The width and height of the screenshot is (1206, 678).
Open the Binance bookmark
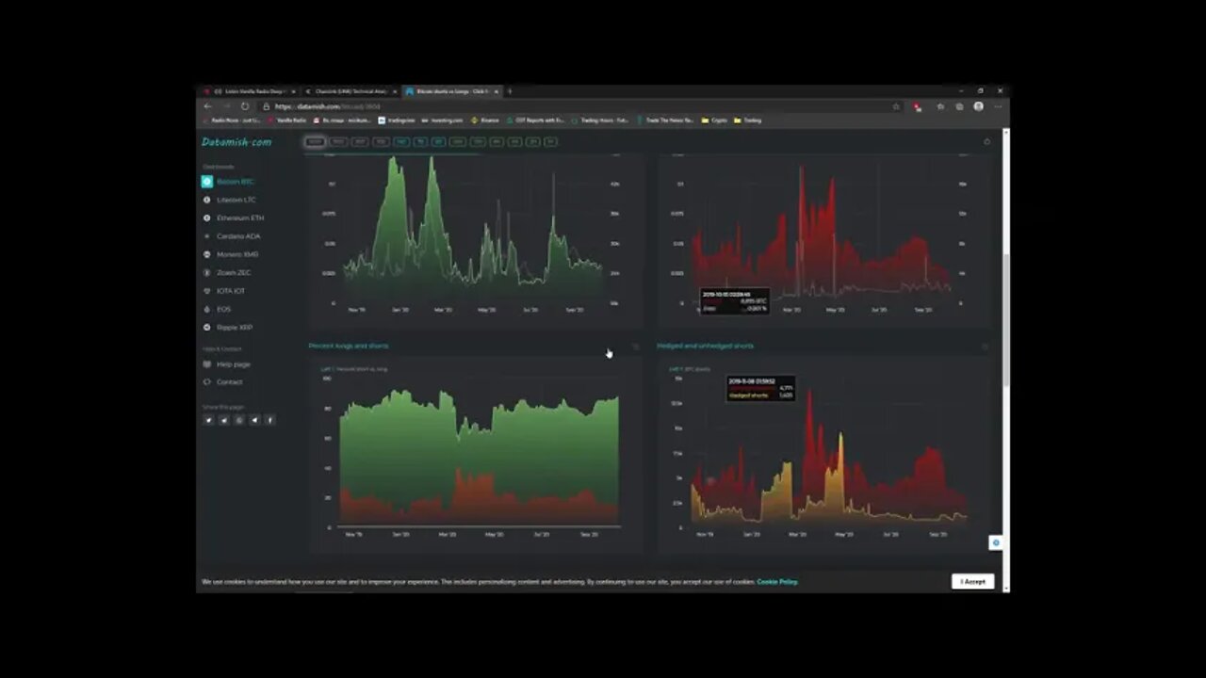(485, 121)
